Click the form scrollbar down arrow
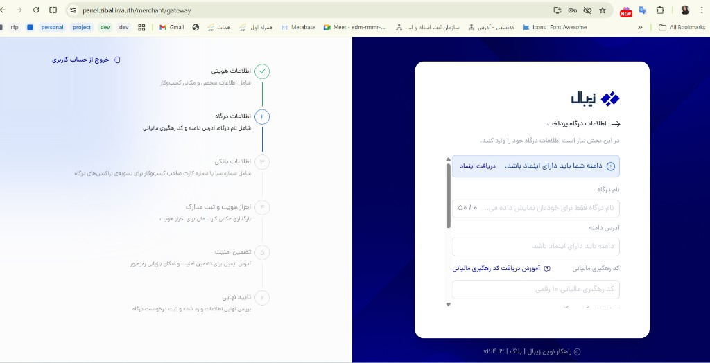The image size is (710, 363). (x=449, y=305)
